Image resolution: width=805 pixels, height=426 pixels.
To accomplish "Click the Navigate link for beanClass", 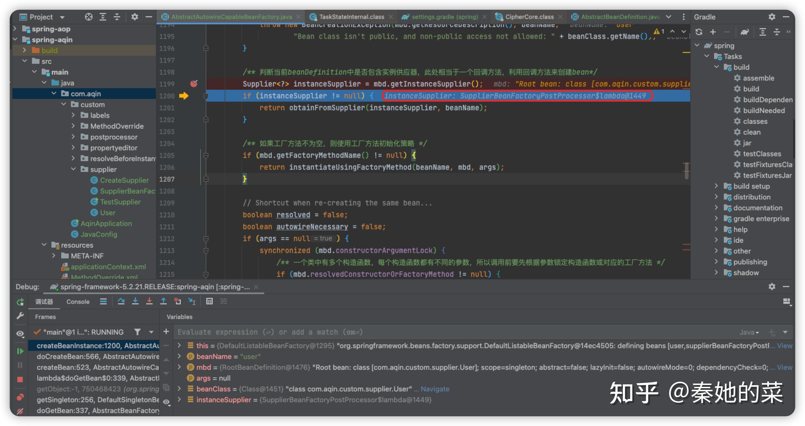I will (x=435, y=389).
